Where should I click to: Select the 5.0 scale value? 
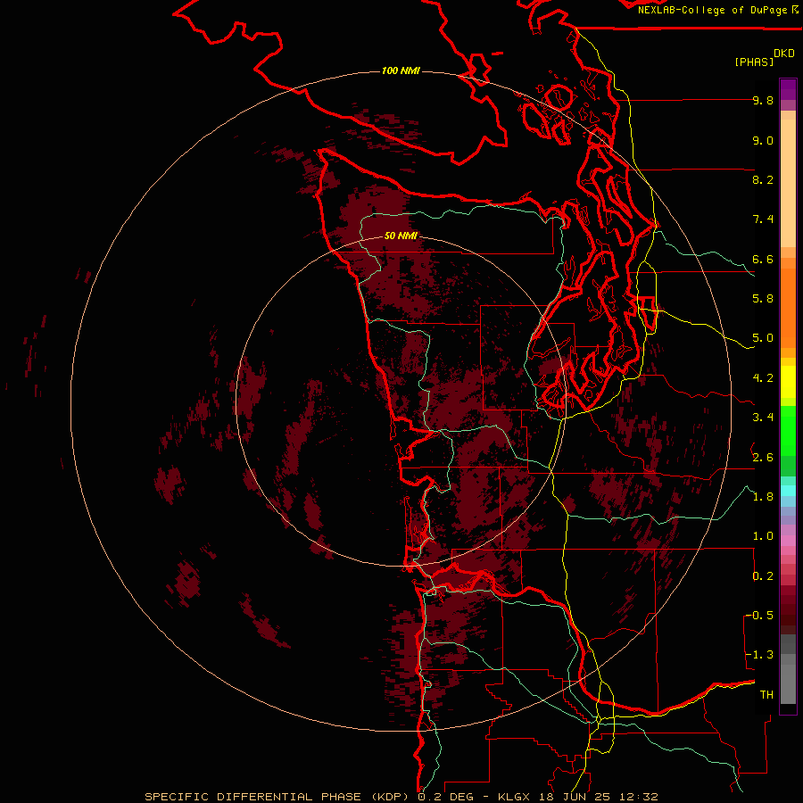pos(763,338)
